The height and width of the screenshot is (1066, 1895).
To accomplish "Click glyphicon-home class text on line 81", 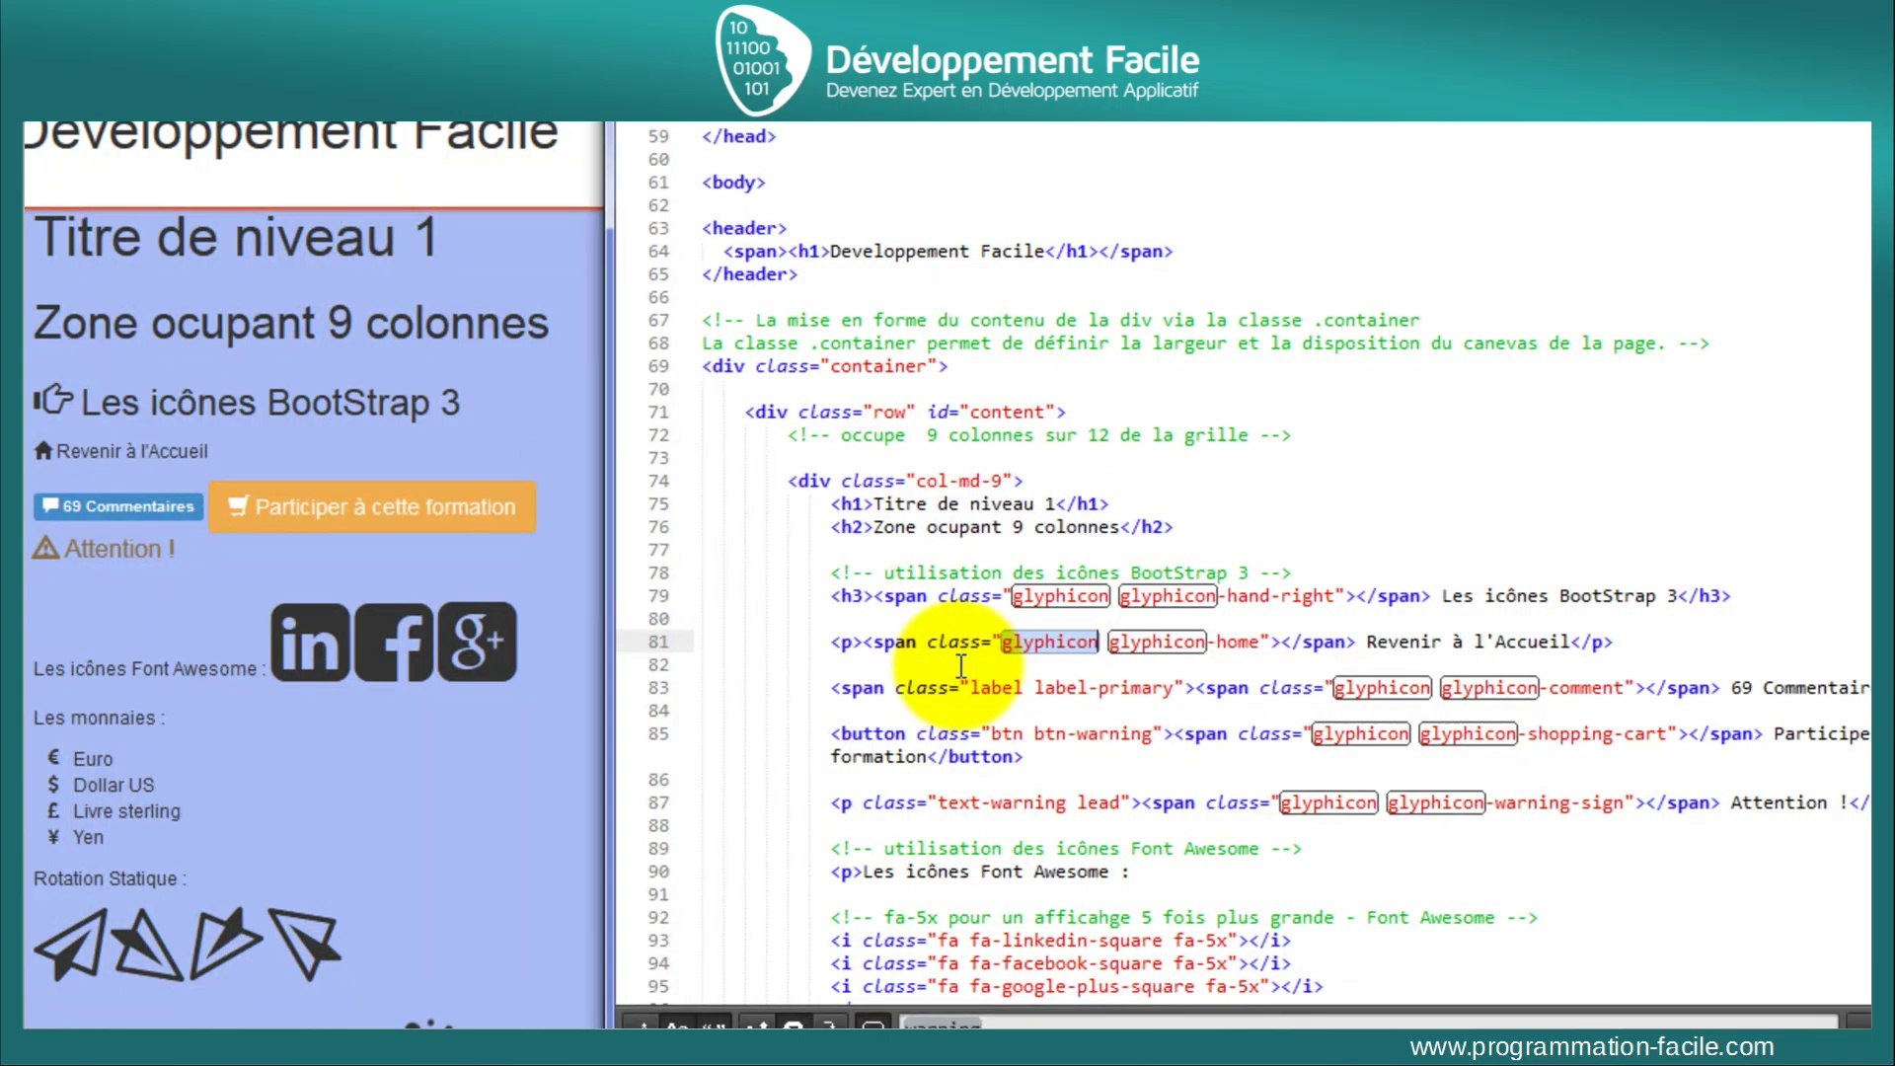I will coord(1182,642).
